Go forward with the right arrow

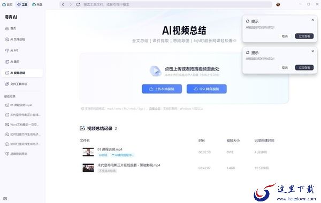71,4
